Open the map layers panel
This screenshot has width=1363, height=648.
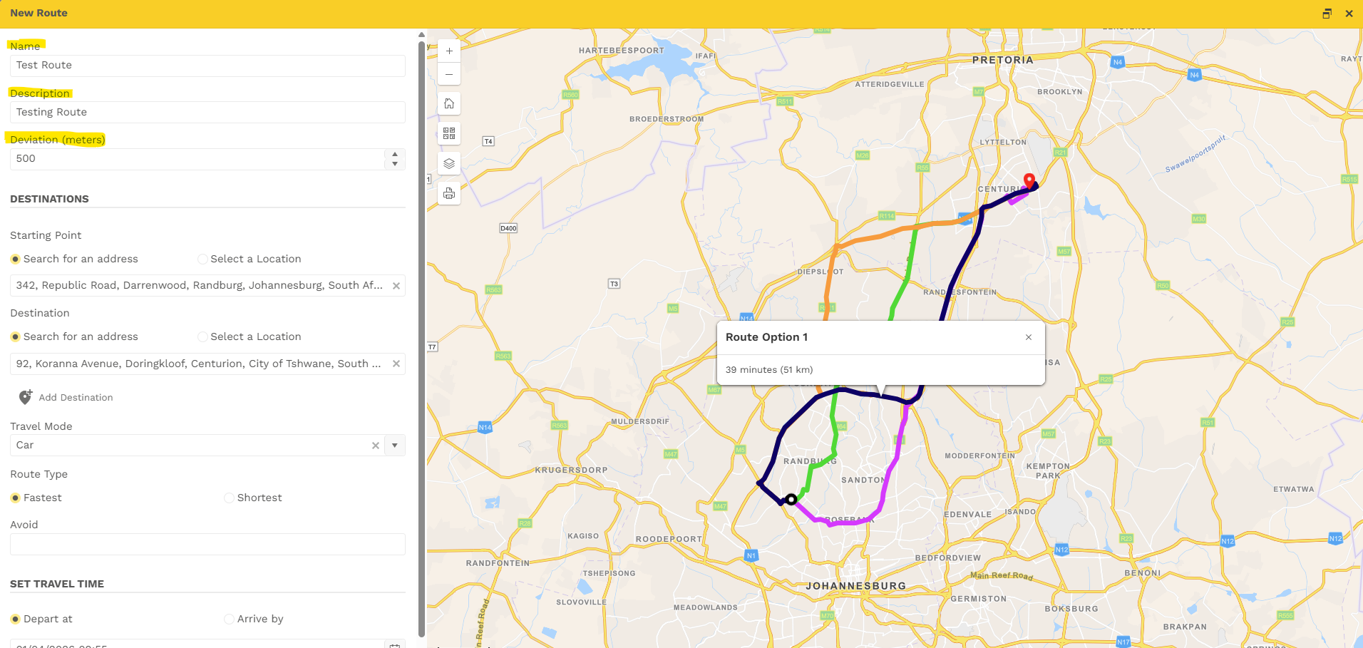(x=449, y=164)
